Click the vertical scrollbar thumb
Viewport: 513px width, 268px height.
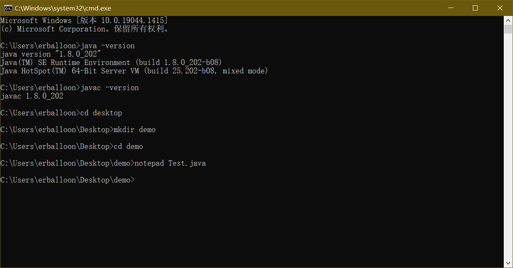click(508, 29)
